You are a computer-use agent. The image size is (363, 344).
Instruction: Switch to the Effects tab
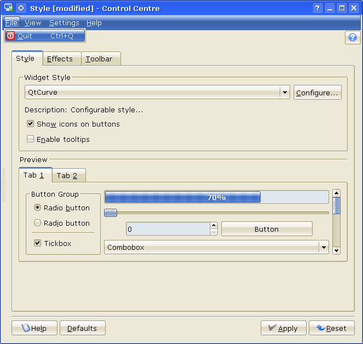(x=62, y=59)
